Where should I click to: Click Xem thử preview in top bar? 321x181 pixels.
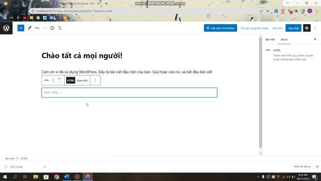pos(277,28)
